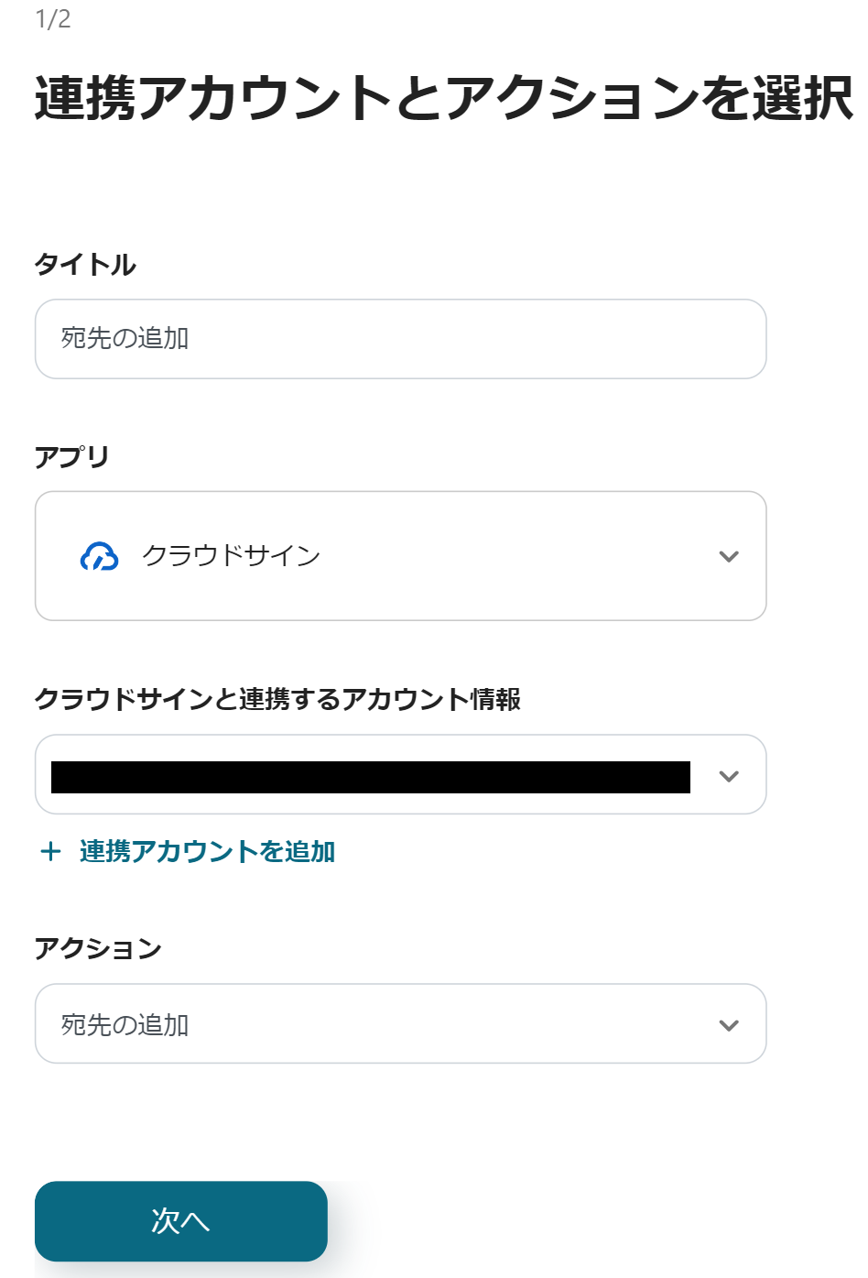
Task: Click the アプリ field label
Action: pyautogui.click(x=71, y=456)
